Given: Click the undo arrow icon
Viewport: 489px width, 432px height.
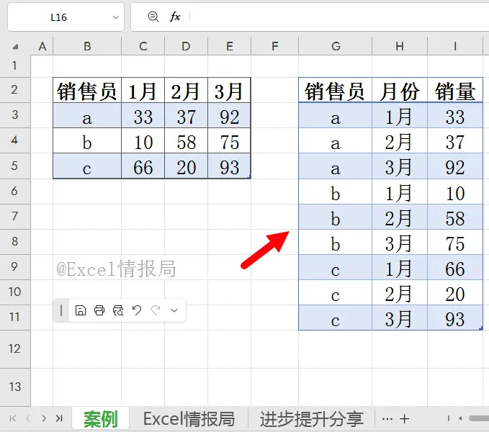Looking at the screenshot, I should [137, 310].
